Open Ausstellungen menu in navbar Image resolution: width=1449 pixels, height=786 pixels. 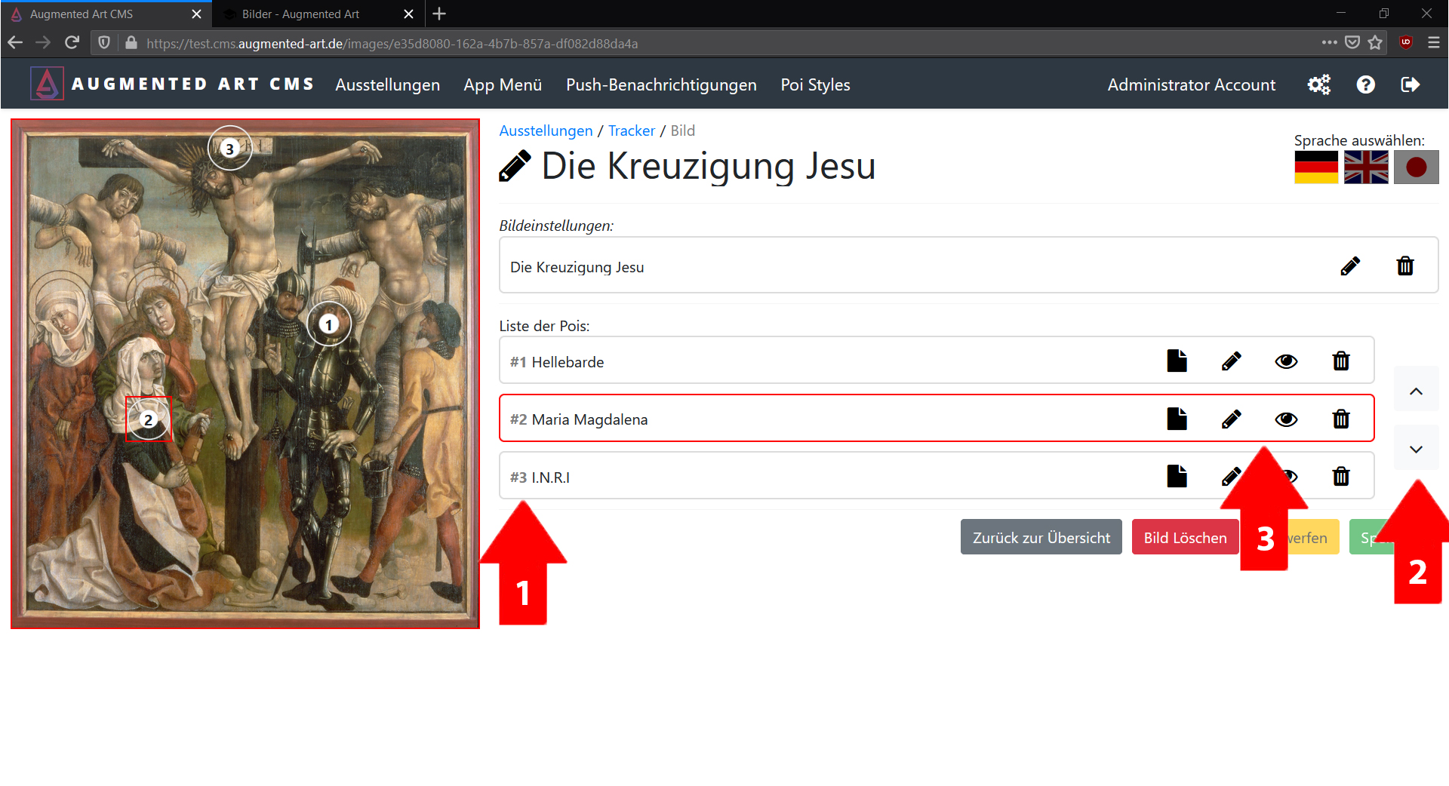387,84
